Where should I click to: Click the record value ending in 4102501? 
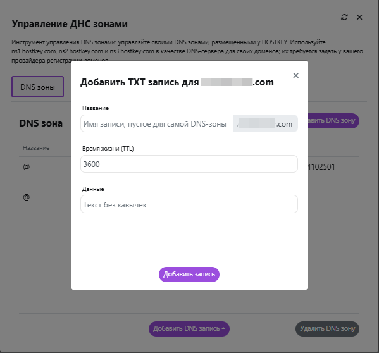point(321,167)
